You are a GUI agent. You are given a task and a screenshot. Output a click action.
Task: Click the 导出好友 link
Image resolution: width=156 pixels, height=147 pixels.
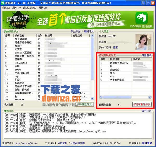point(75,31)
